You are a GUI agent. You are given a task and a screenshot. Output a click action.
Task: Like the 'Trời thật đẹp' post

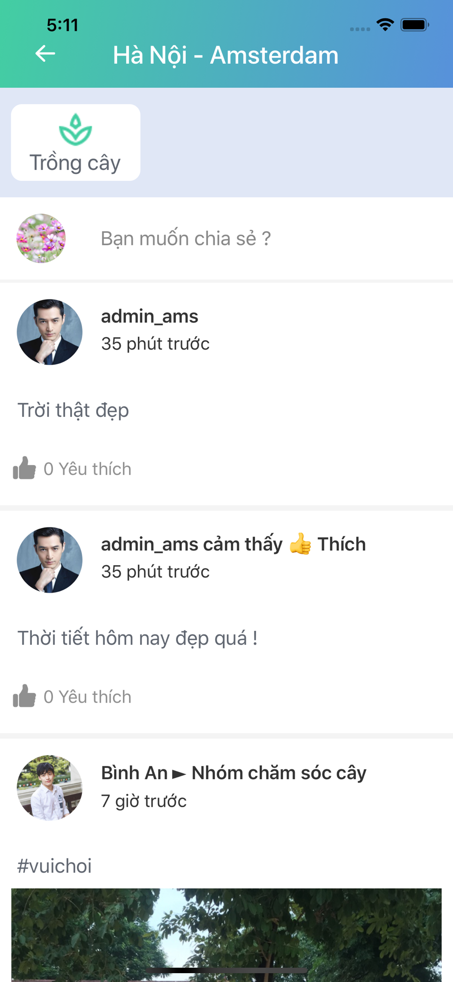[24, 468]
